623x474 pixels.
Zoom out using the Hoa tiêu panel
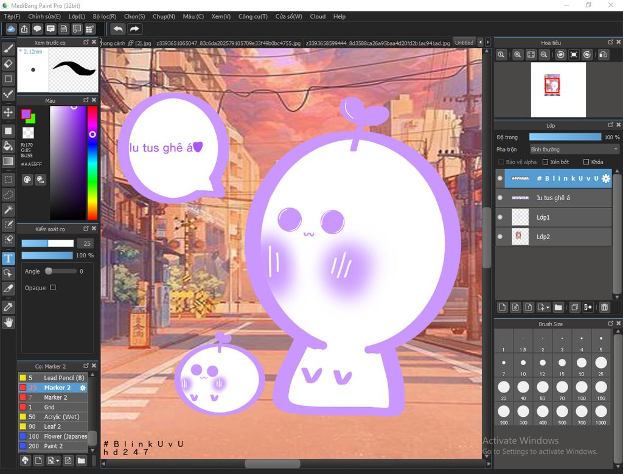tap(544, 55)
